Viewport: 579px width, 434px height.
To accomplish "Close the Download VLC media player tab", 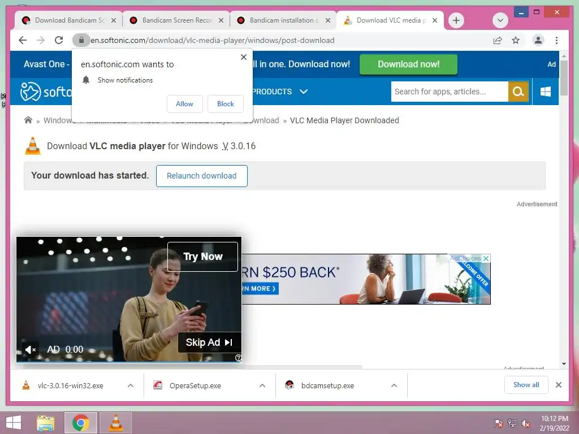I will [435, 20].
